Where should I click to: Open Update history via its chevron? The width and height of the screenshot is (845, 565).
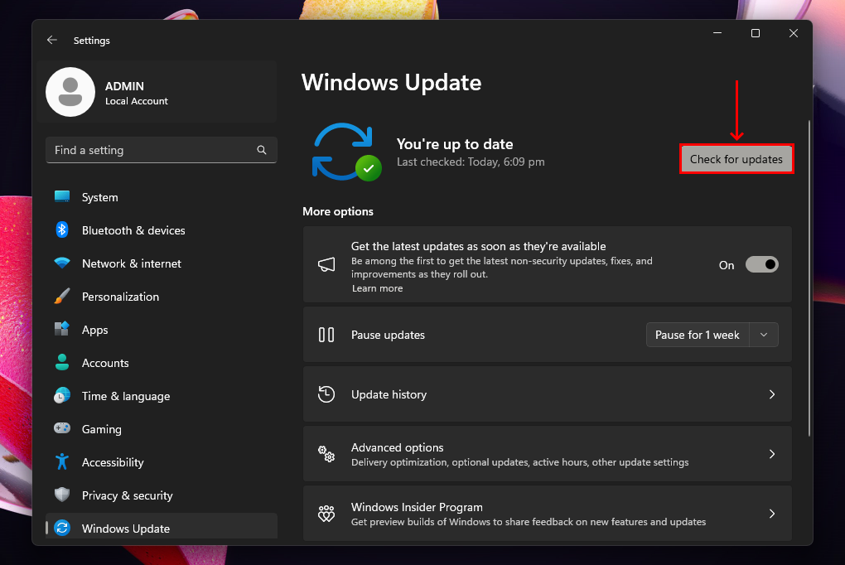click(x=772, y=394)
